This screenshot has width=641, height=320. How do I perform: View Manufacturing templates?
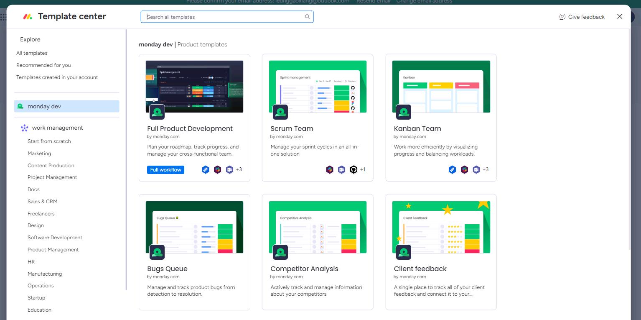pyautogui.click(x=45, y=274)
